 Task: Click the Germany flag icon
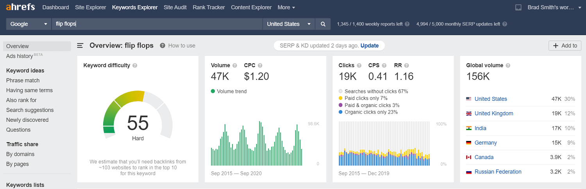click(x=469, y=143)
